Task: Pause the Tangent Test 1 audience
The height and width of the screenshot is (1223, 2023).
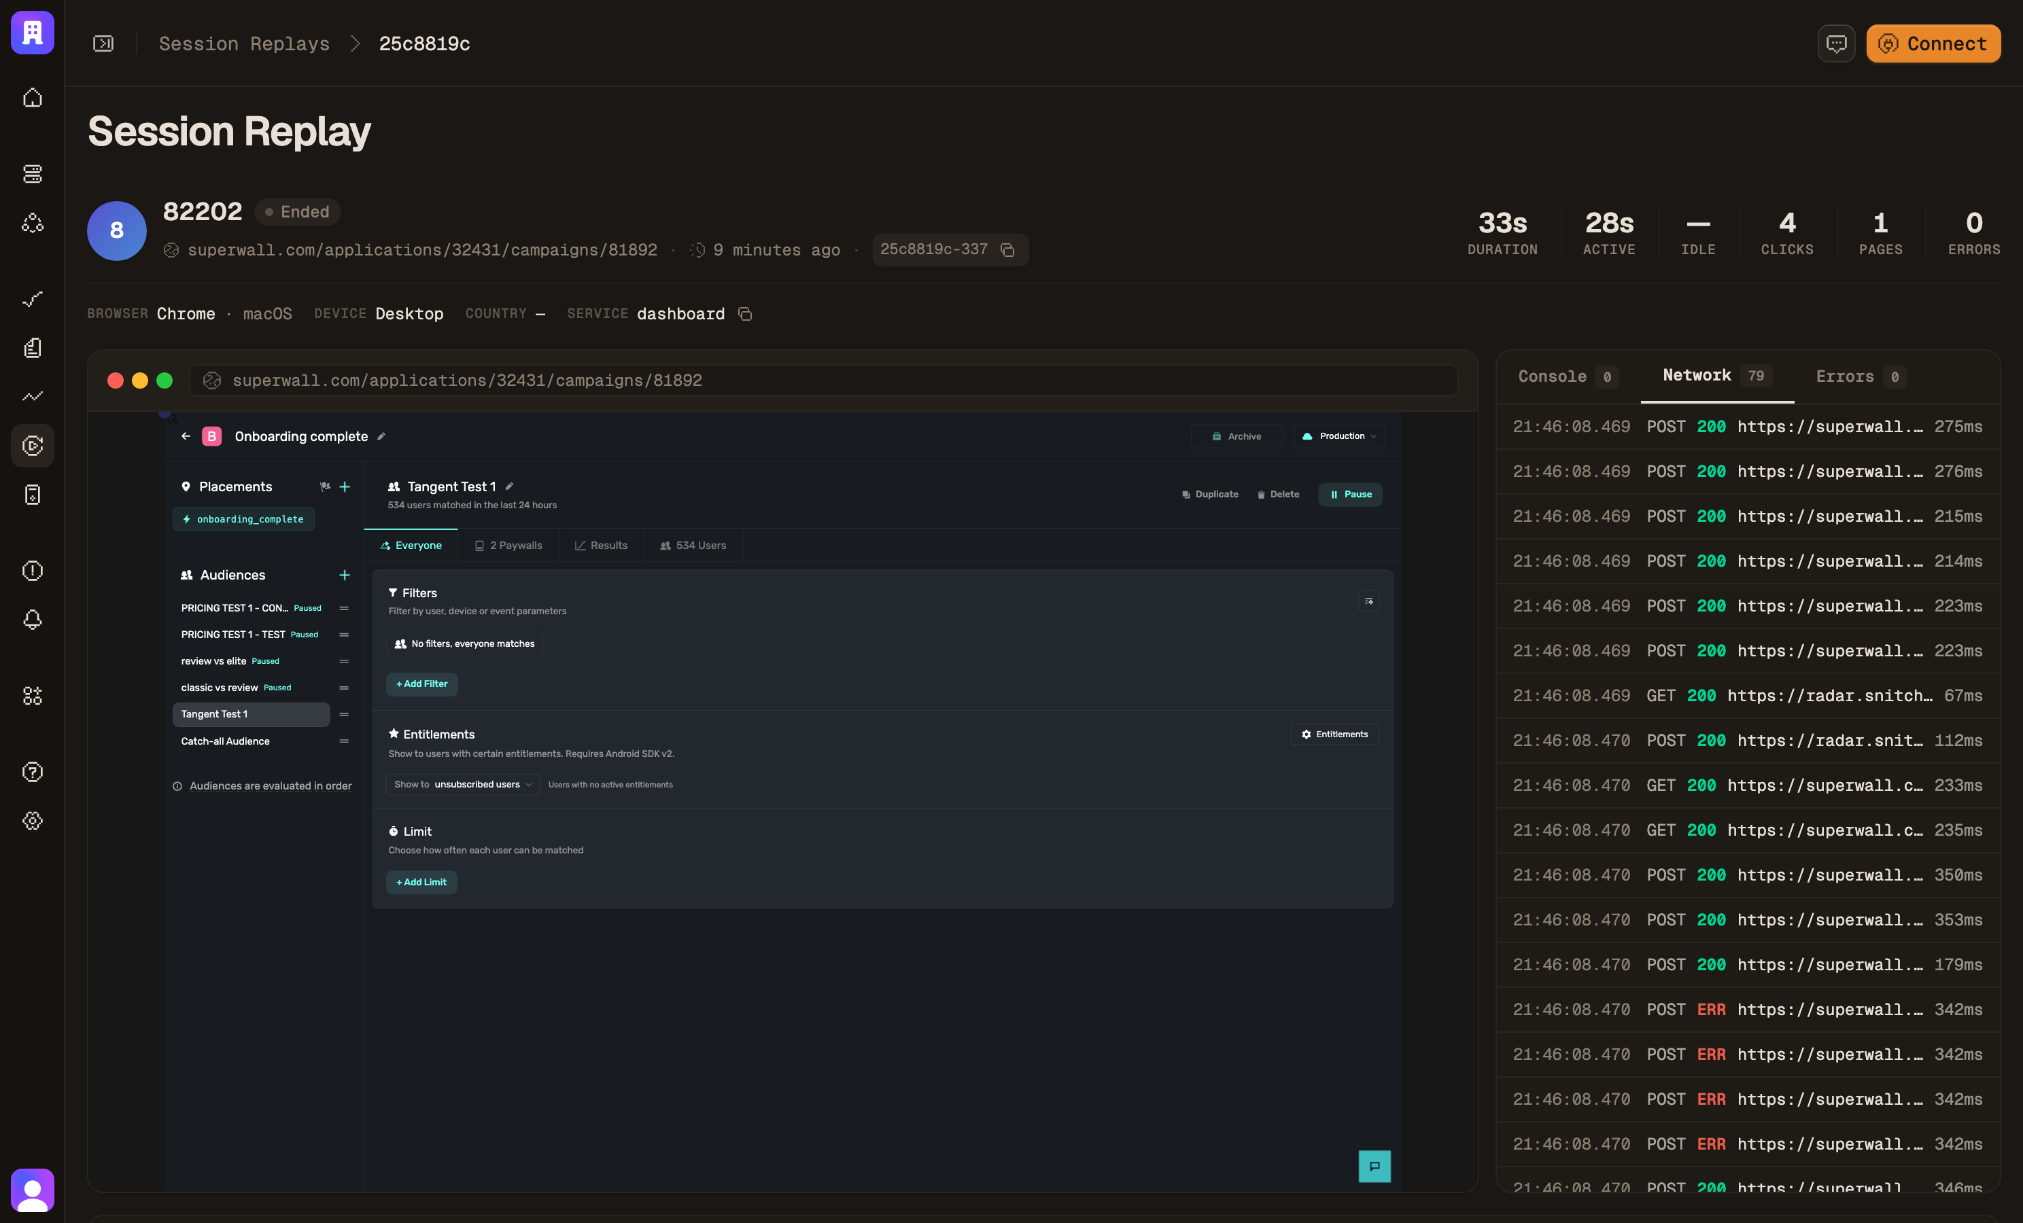Action: pos(1351,494)
